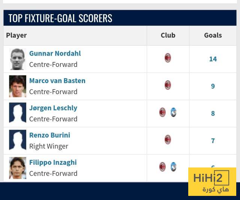
Task: Click AC Milan crest beside Marco van Basten
Action: coord(168,85)
